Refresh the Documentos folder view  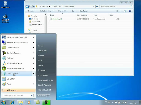coord(97,6)
